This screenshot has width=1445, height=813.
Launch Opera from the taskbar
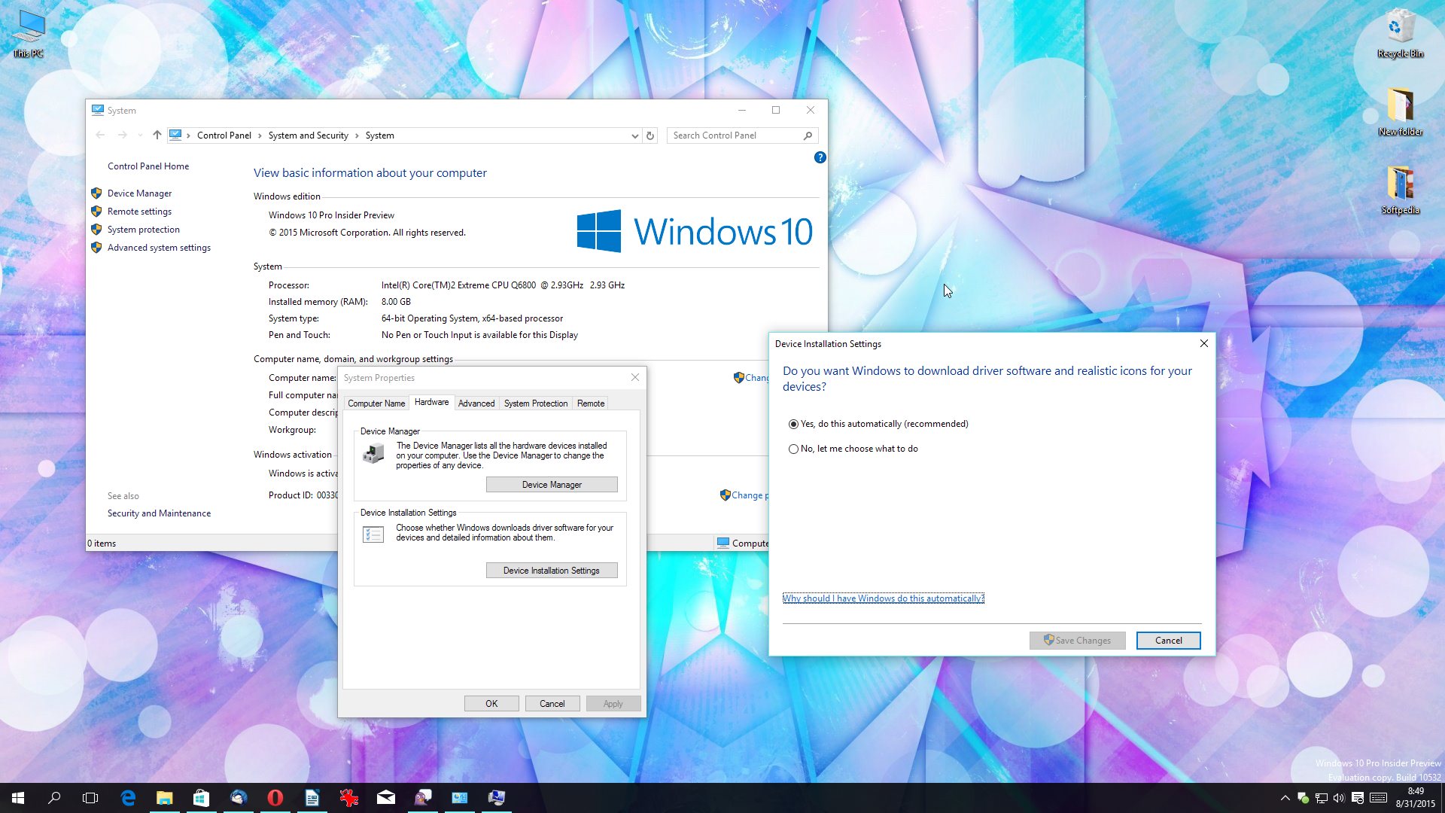tap(275, 798)
